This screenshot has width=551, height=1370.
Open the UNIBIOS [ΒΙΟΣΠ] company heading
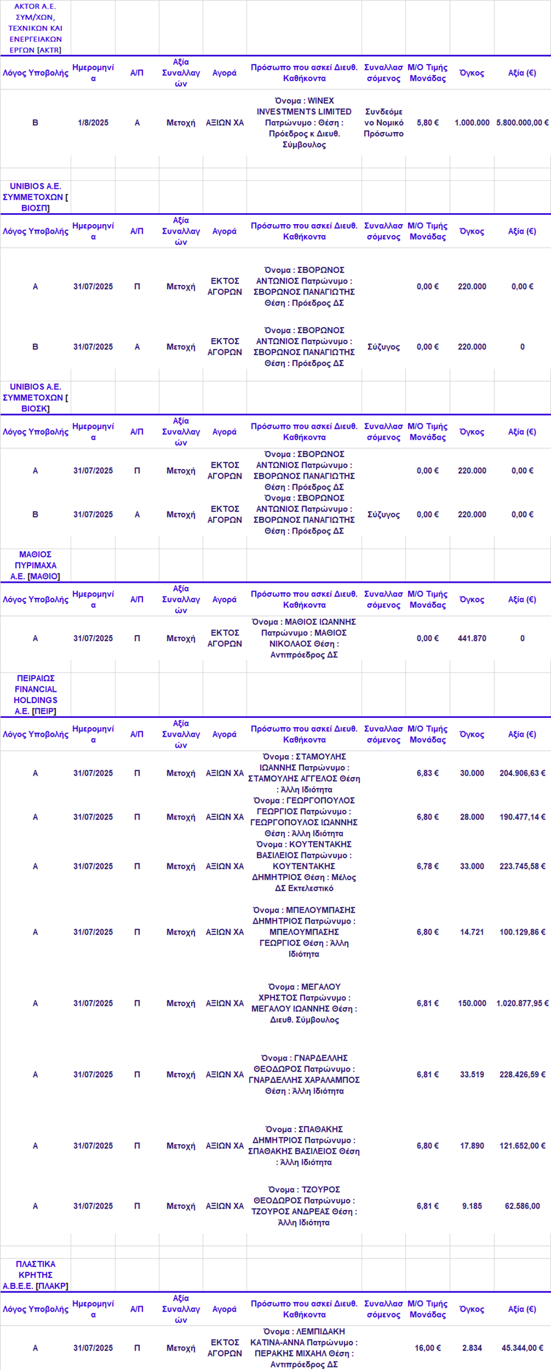point(35,197)
